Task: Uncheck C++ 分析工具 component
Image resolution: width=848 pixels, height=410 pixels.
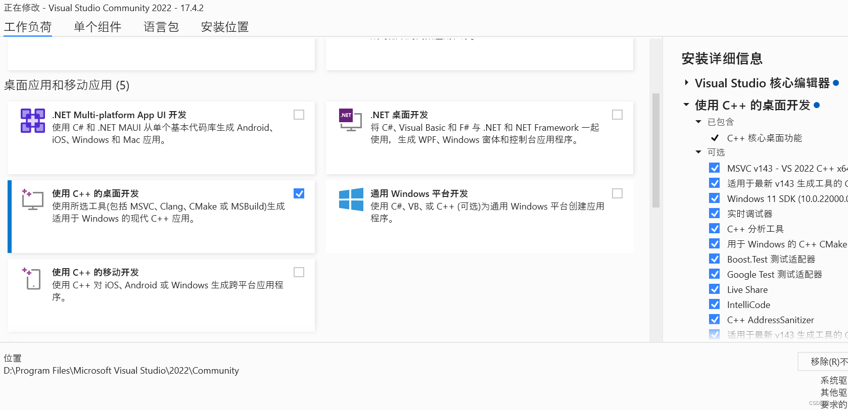Action: [x=715, y=228]
